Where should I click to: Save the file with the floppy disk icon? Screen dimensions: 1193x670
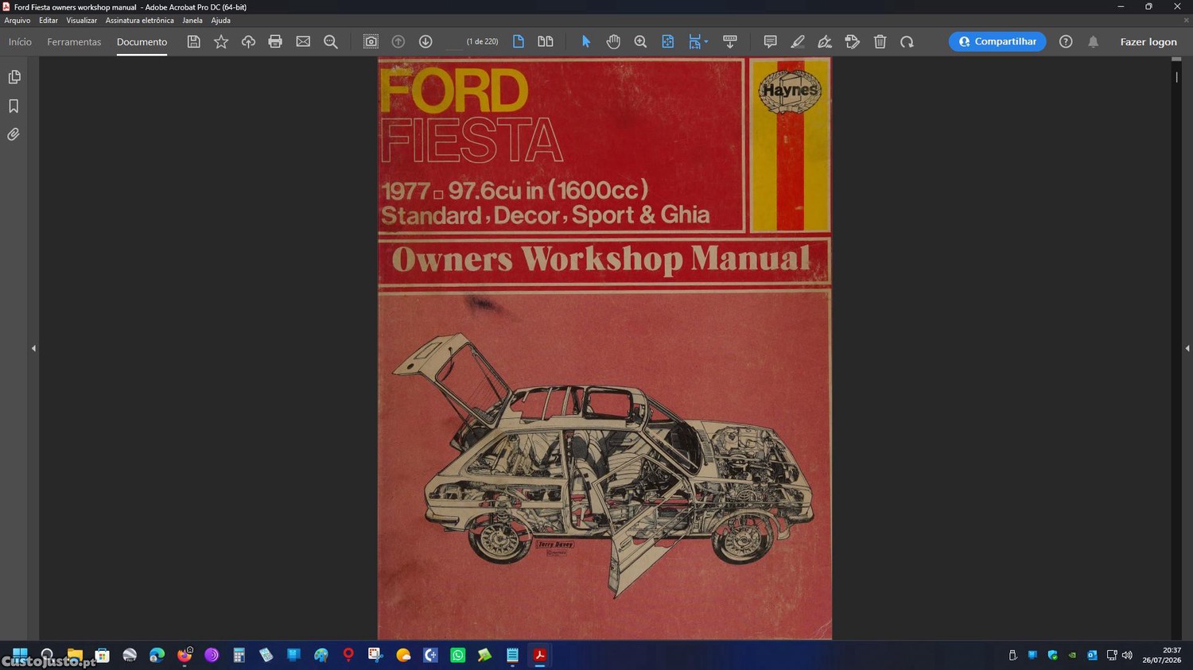click(193, 41)
